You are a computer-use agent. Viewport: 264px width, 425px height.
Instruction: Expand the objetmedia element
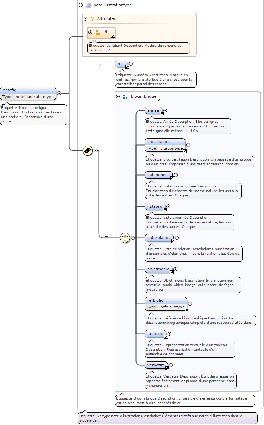(176, 269)
